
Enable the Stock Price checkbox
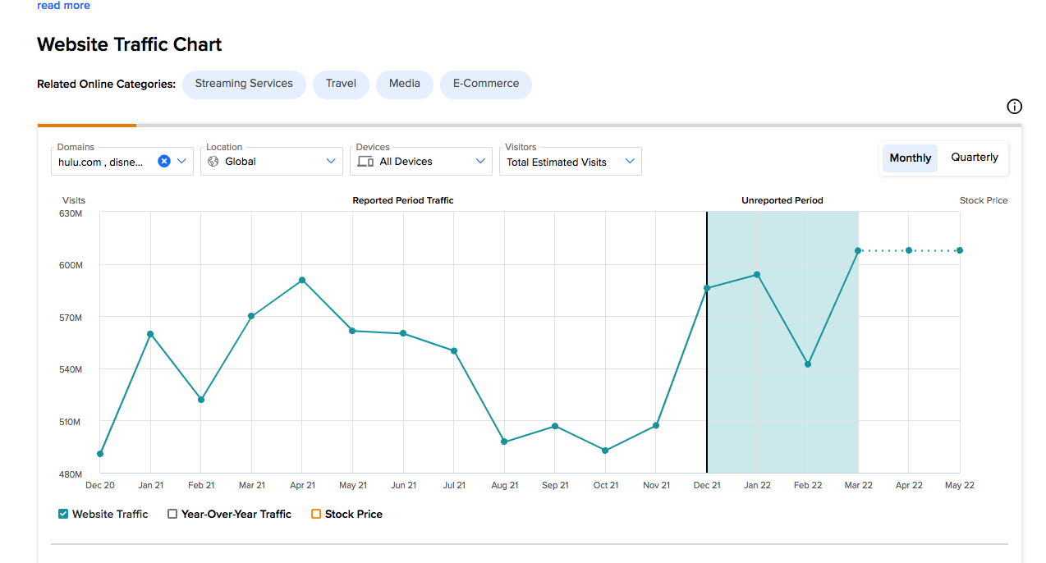316,514
